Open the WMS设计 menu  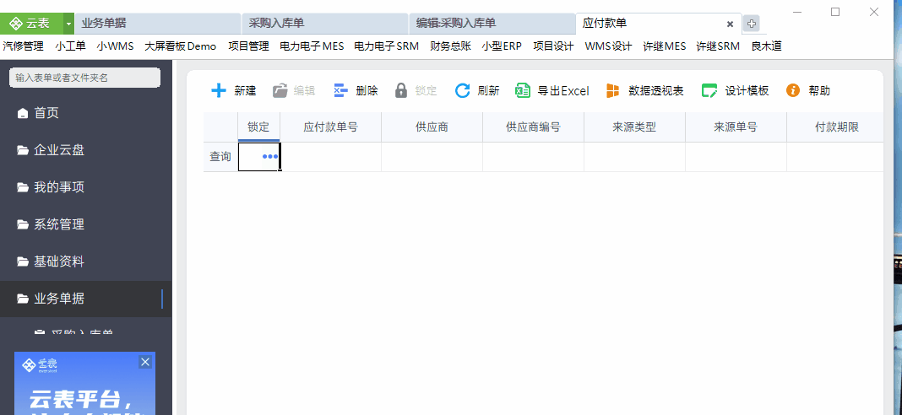608,46
